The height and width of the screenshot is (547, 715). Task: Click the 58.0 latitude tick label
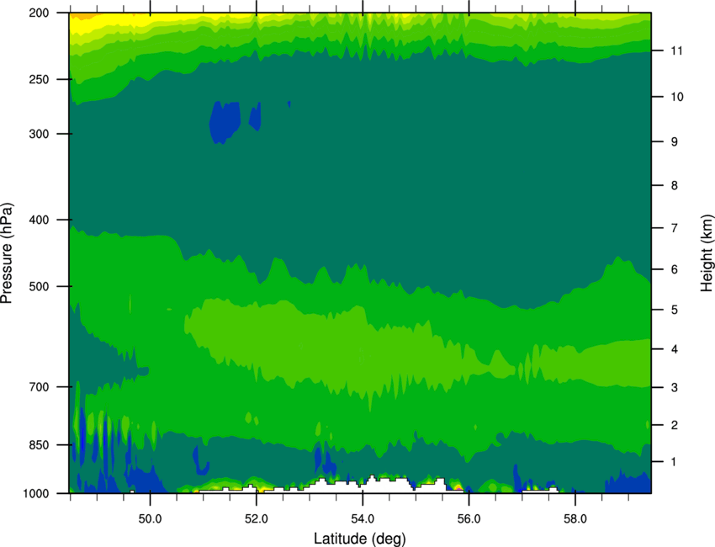point(575,518)
